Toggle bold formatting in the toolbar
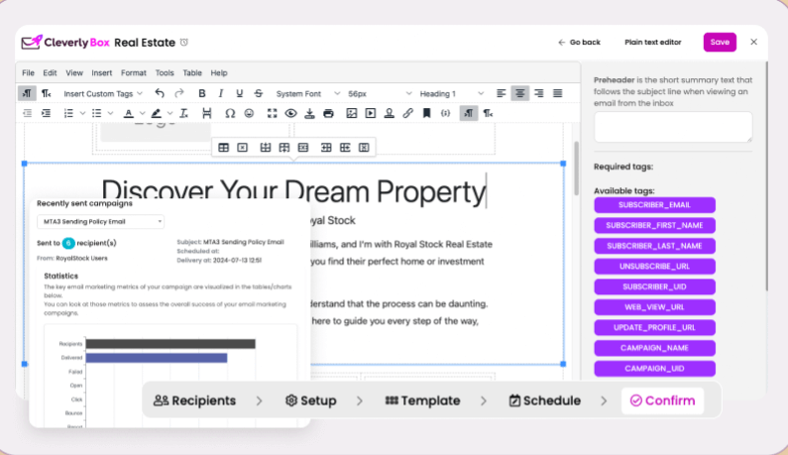788x455 pixels. pyautogui.click(x=202, y=93)
